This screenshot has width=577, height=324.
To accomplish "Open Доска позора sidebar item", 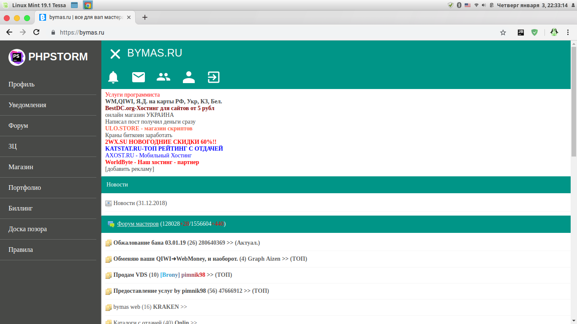I will point(27,229).
